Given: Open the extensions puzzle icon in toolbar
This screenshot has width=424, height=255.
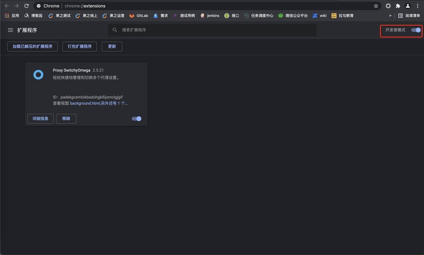Looking at the screenshot, I should tap(398, 6).
